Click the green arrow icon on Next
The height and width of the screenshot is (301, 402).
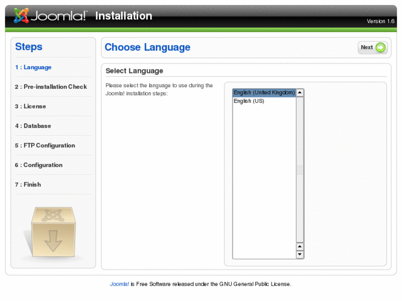click(x=380, y=47)
